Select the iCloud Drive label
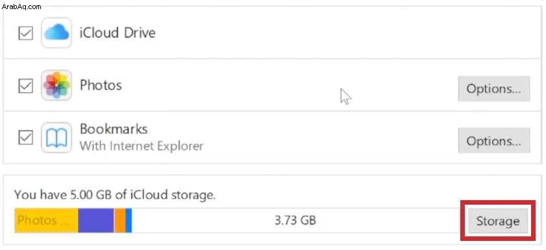 click(118, 32)
